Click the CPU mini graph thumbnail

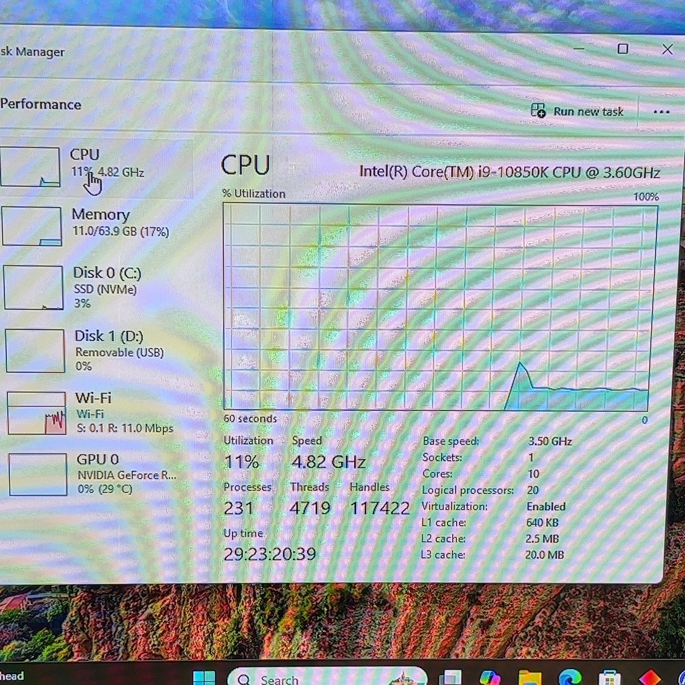(30, 167)
